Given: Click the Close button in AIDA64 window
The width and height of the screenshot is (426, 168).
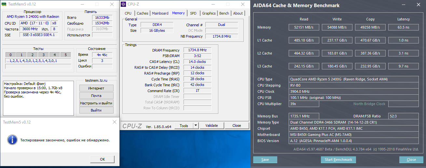Looking at the screenshot, I should 411,160.
